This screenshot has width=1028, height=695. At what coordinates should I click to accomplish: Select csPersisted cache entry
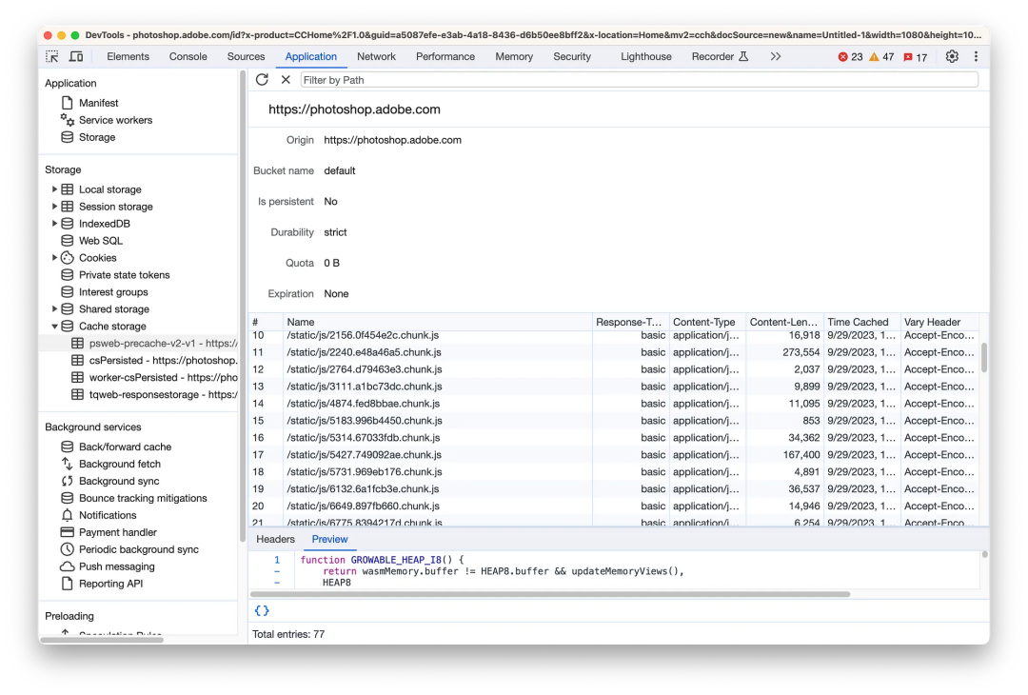point(154,360)
